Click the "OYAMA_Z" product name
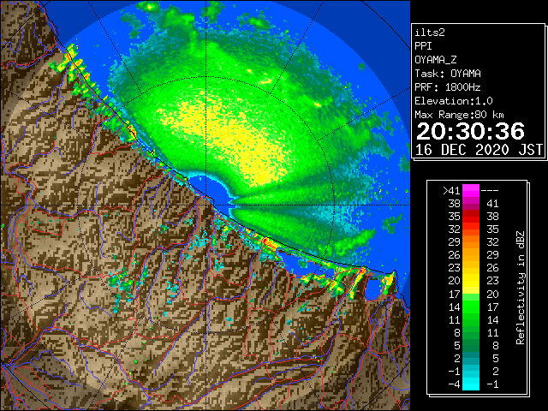Screen dimensions: 548x411 [436, 60]
